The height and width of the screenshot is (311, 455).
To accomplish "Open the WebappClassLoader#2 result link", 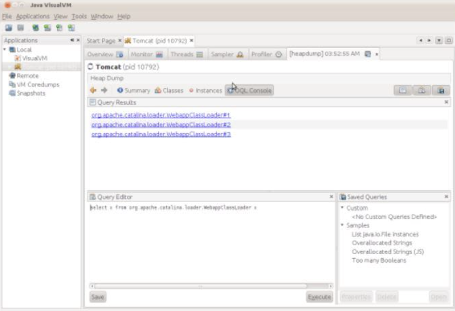I will pyautogui.click(x=161, y=125).
